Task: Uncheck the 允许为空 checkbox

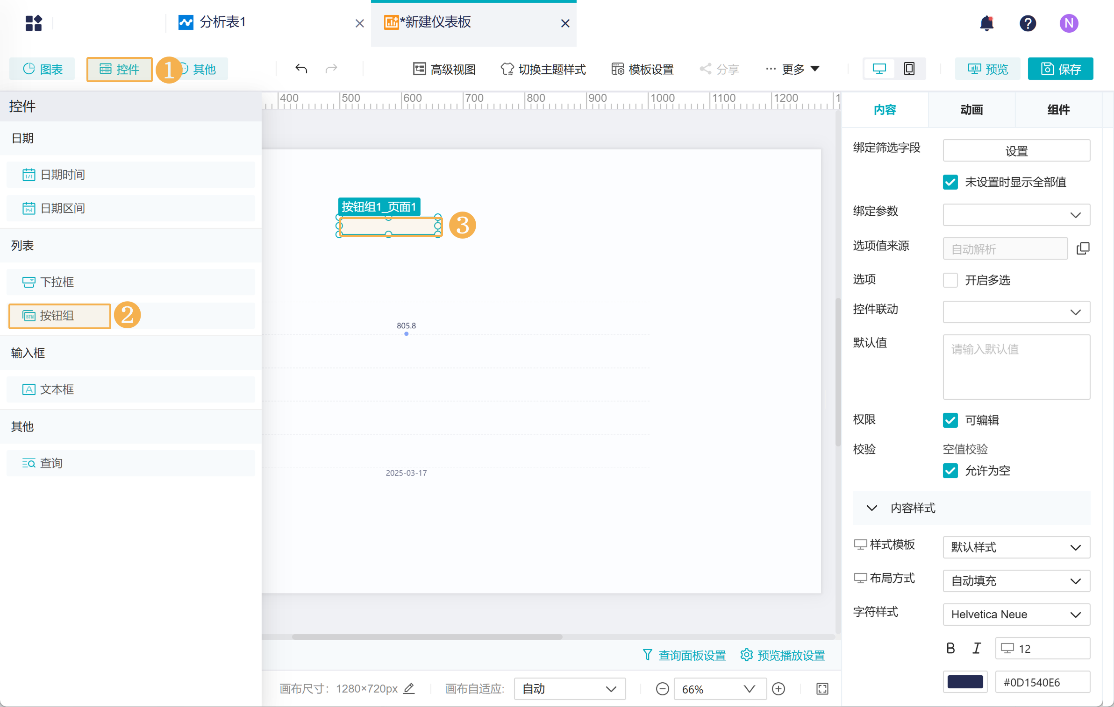Action: (x=950, y=471)
